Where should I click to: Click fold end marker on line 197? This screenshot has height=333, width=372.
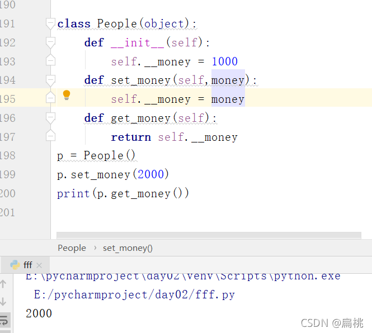click(50, 135)
